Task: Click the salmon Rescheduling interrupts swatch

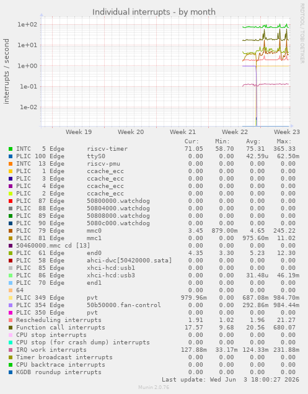Action: [11, 320]
